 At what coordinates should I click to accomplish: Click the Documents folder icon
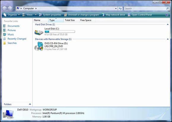(5, 26)
